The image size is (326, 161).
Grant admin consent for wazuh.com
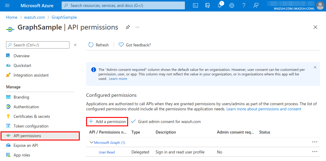click(166, 122)
